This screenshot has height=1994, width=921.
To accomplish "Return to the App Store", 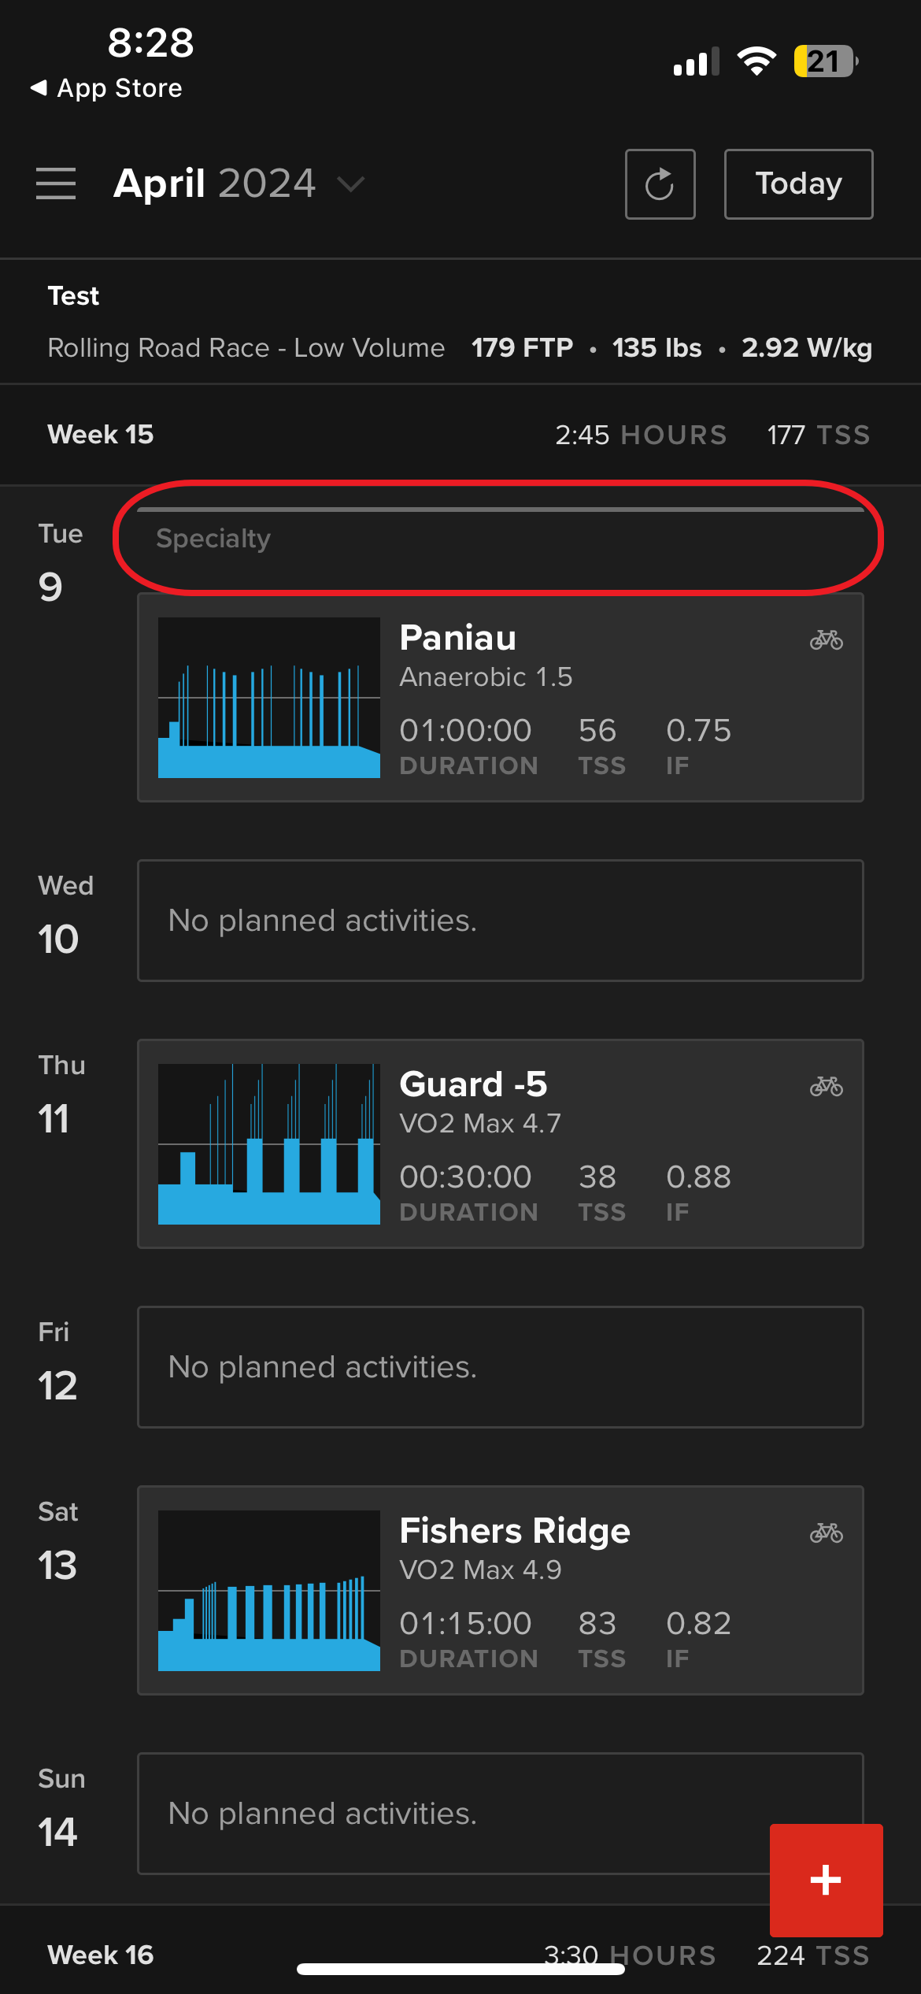I will (108, 87).
